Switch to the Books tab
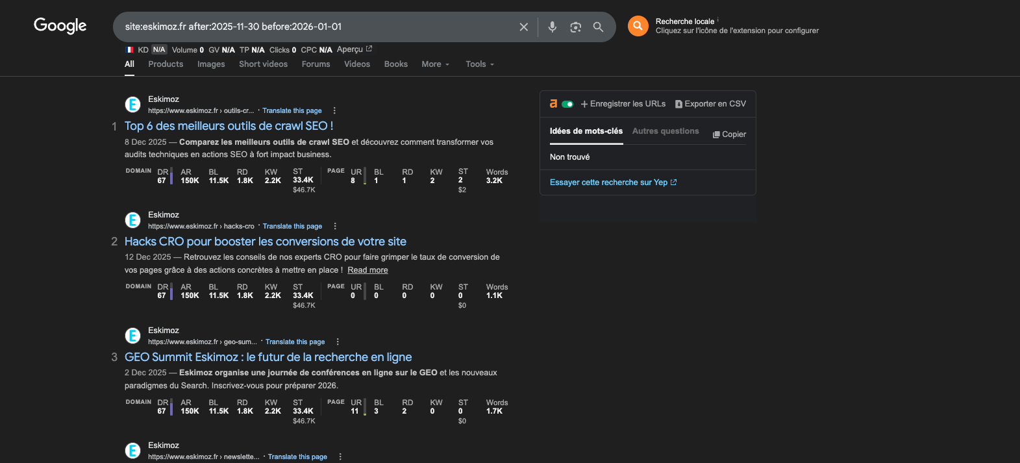 (396, 64)
